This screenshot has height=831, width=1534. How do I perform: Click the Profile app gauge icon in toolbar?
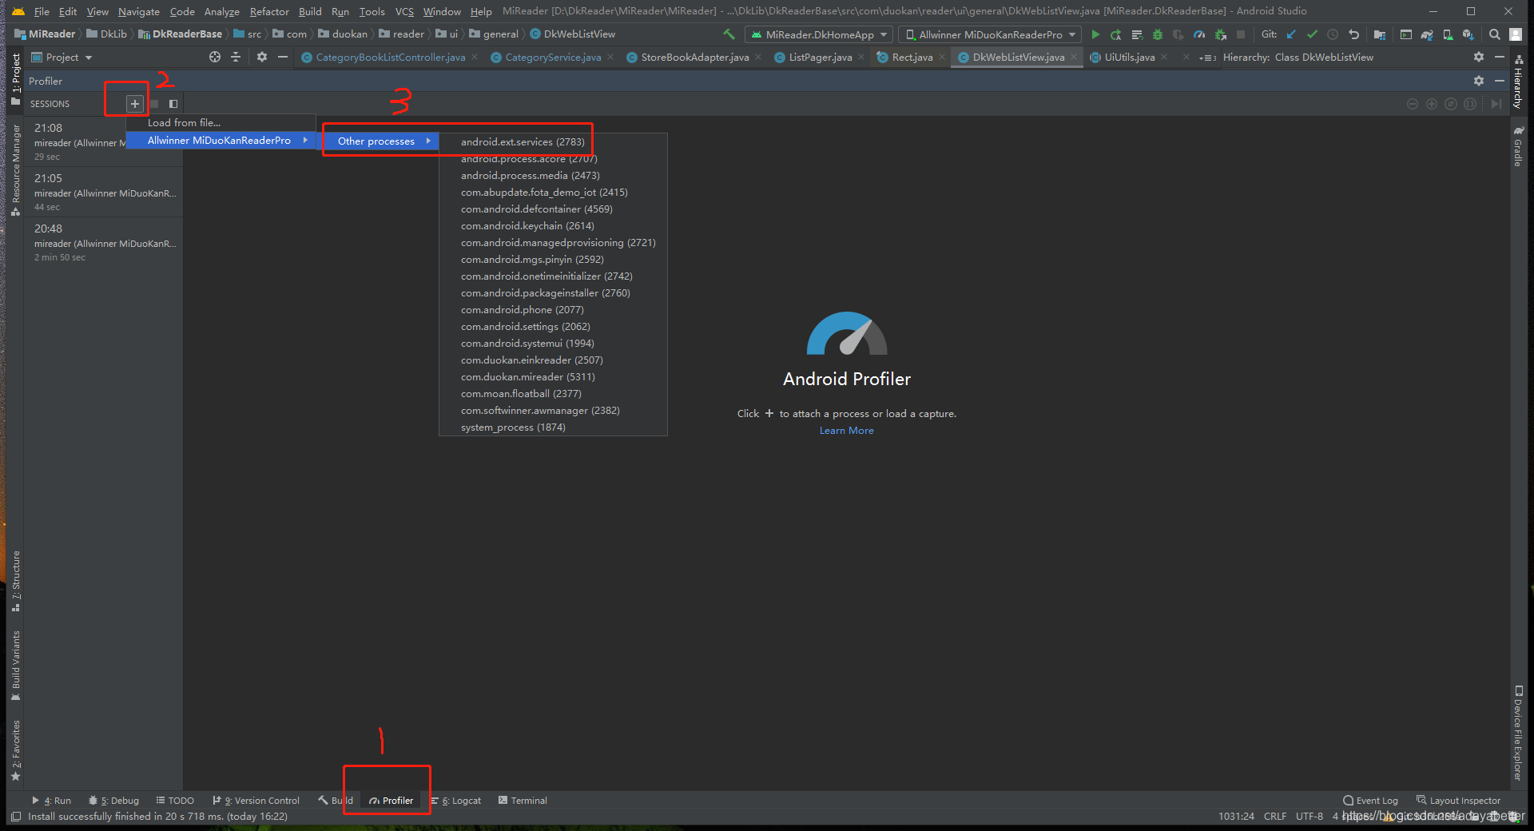[x=1199, y=34]
